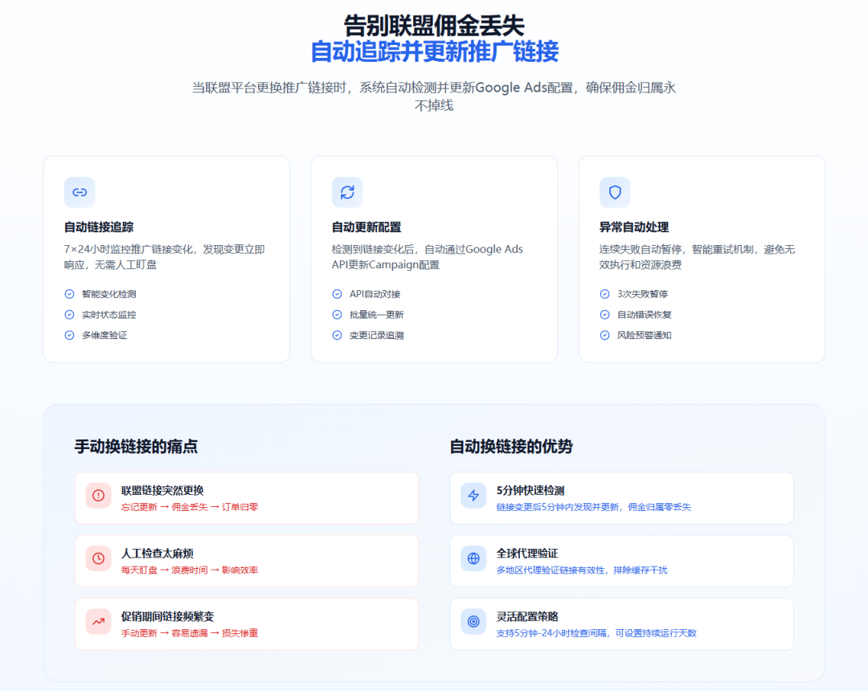Viewport: 868px width, 691px height.
Task: Toggle the checkmark beside 3次失败暂停
Action: (x=604, y=294)
